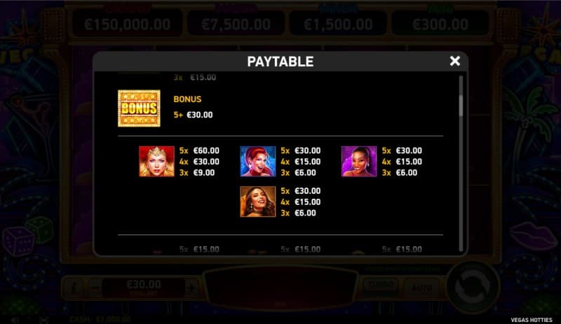Viewport: 561px width, 324px height.
Task: Click the €30.00 total bet field
Action: 144,287
